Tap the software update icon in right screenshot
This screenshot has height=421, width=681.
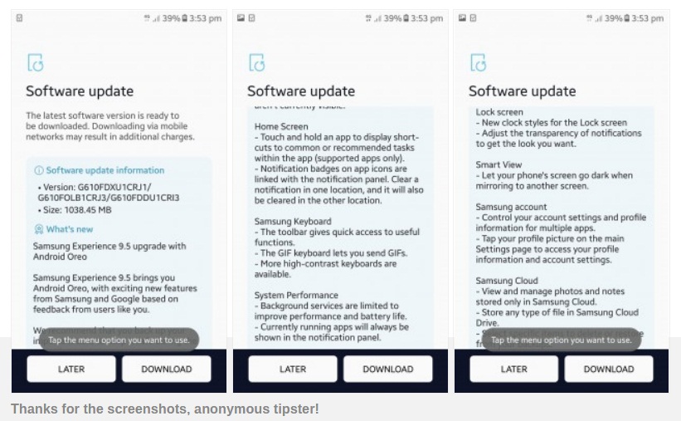tap(478, 63)
